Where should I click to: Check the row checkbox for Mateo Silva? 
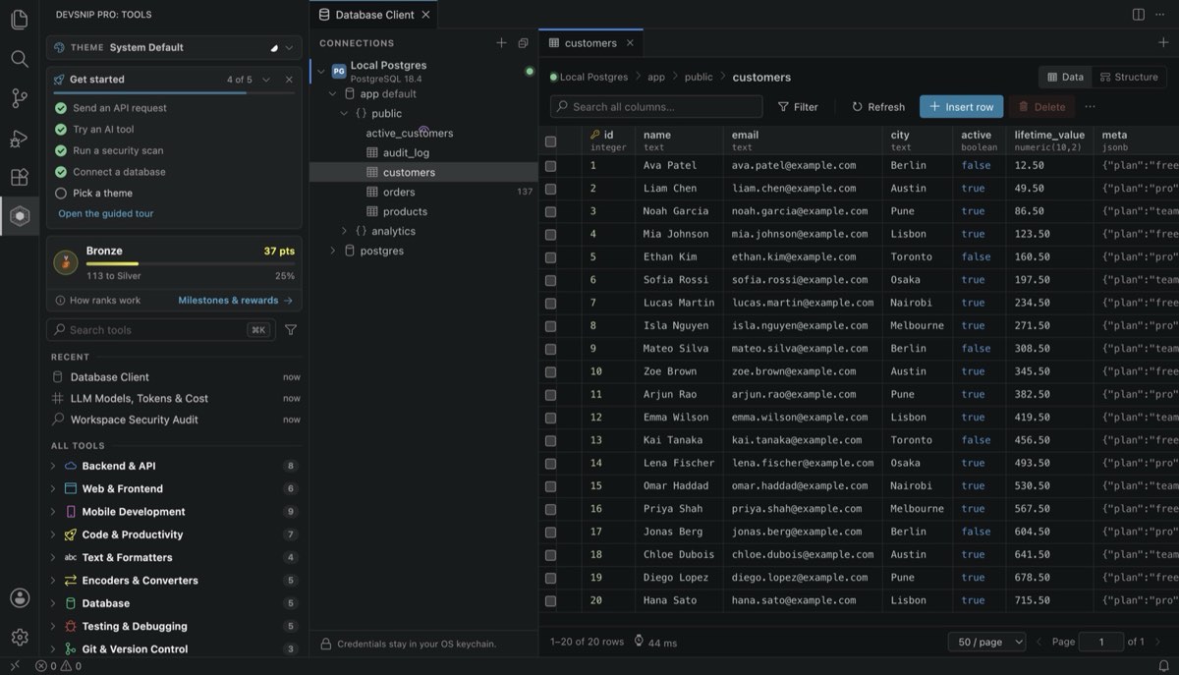click(x=550, y=349)
